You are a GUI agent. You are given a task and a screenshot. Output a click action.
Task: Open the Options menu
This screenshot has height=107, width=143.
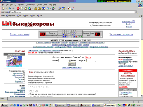tap(39, 5)
